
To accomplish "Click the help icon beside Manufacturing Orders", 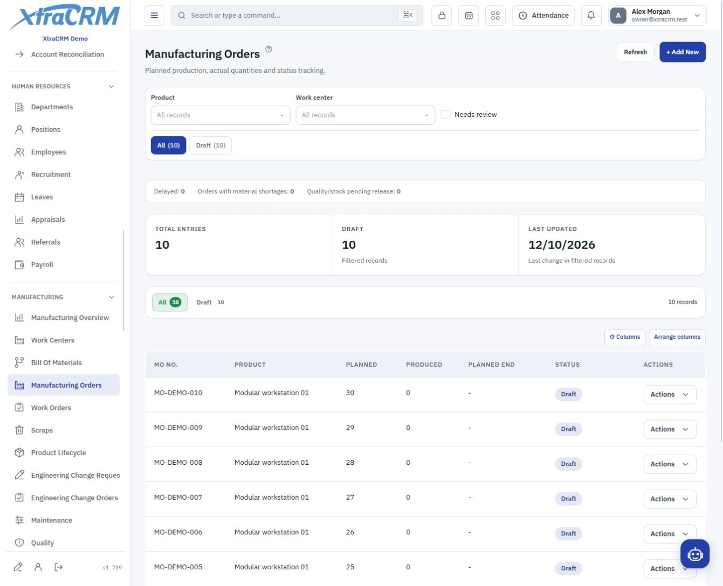I will (x=268, y=49).
